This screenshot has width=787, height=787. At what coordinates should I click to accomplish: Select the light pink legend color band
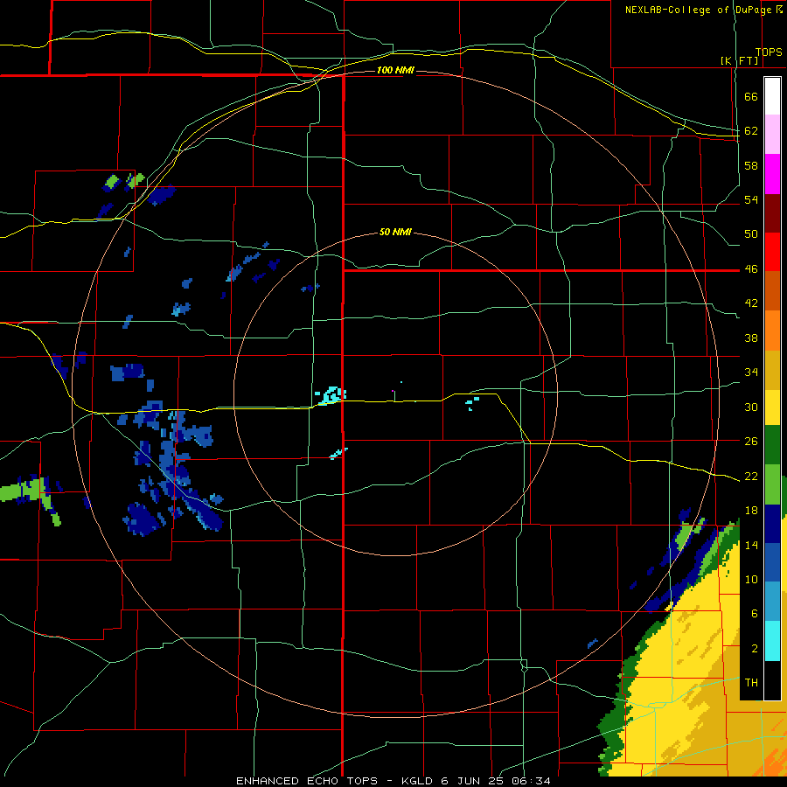point(772,135)
